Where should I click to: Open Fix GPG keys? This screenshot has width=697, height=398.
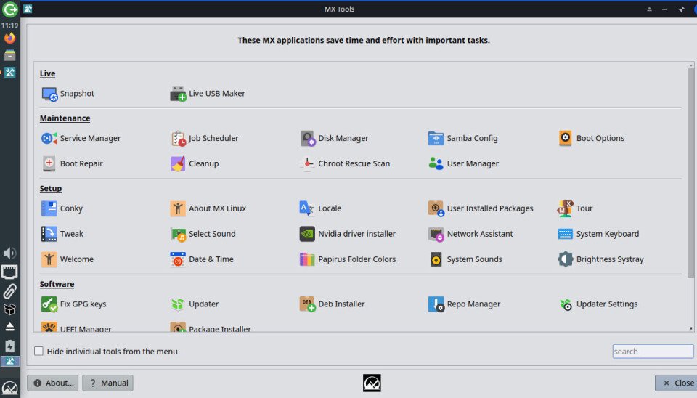pyautogui.click(x=74, y=304)
